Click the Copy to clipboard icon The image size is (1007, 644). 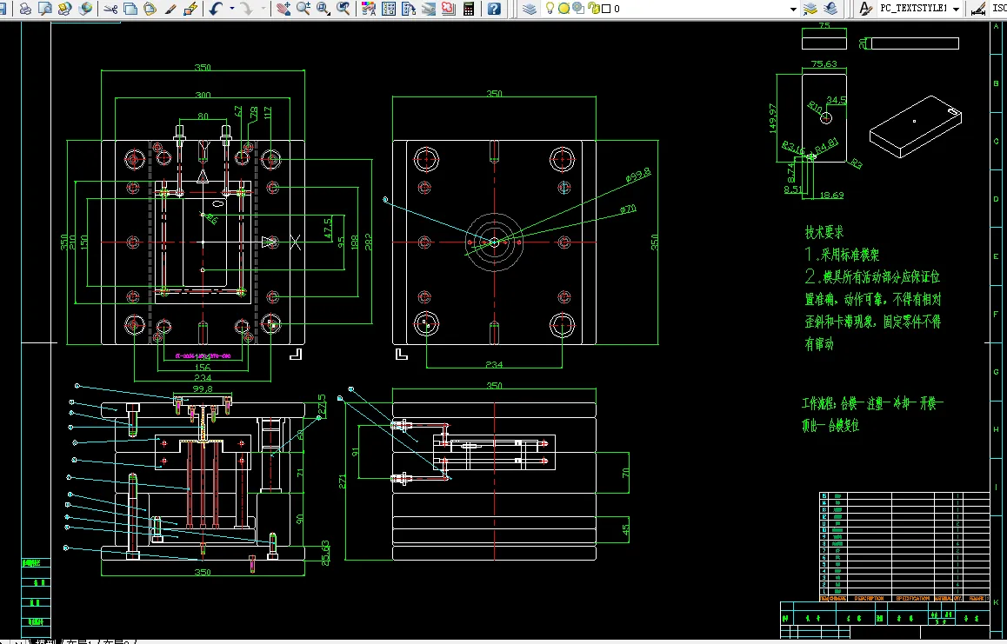pos(130,9)
